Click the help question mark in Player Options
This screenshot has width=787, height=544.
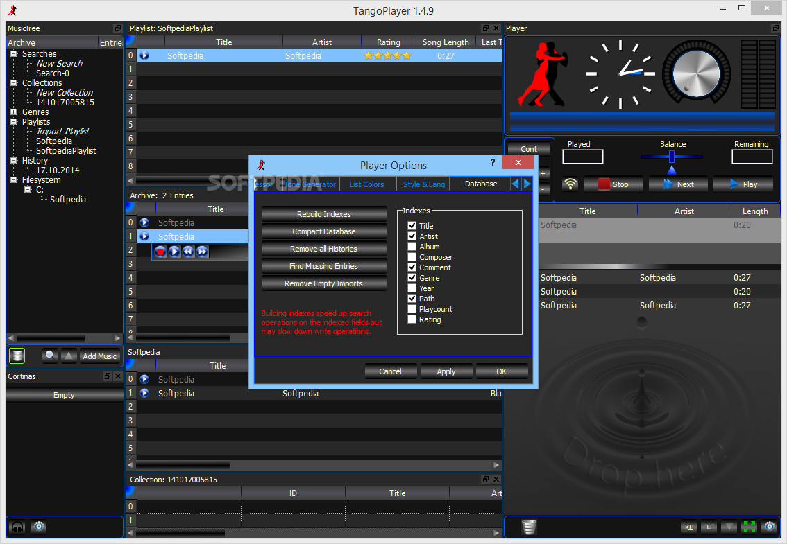pyautogui.click(x=492, y=162)
